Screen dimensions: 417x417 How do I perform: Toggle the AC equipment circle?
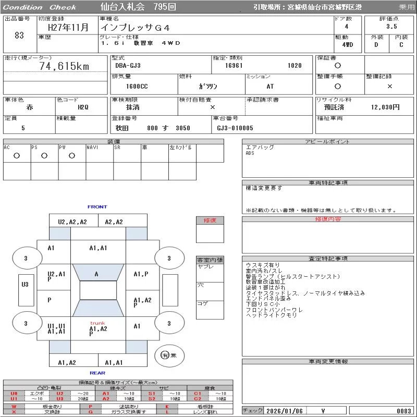17,155
